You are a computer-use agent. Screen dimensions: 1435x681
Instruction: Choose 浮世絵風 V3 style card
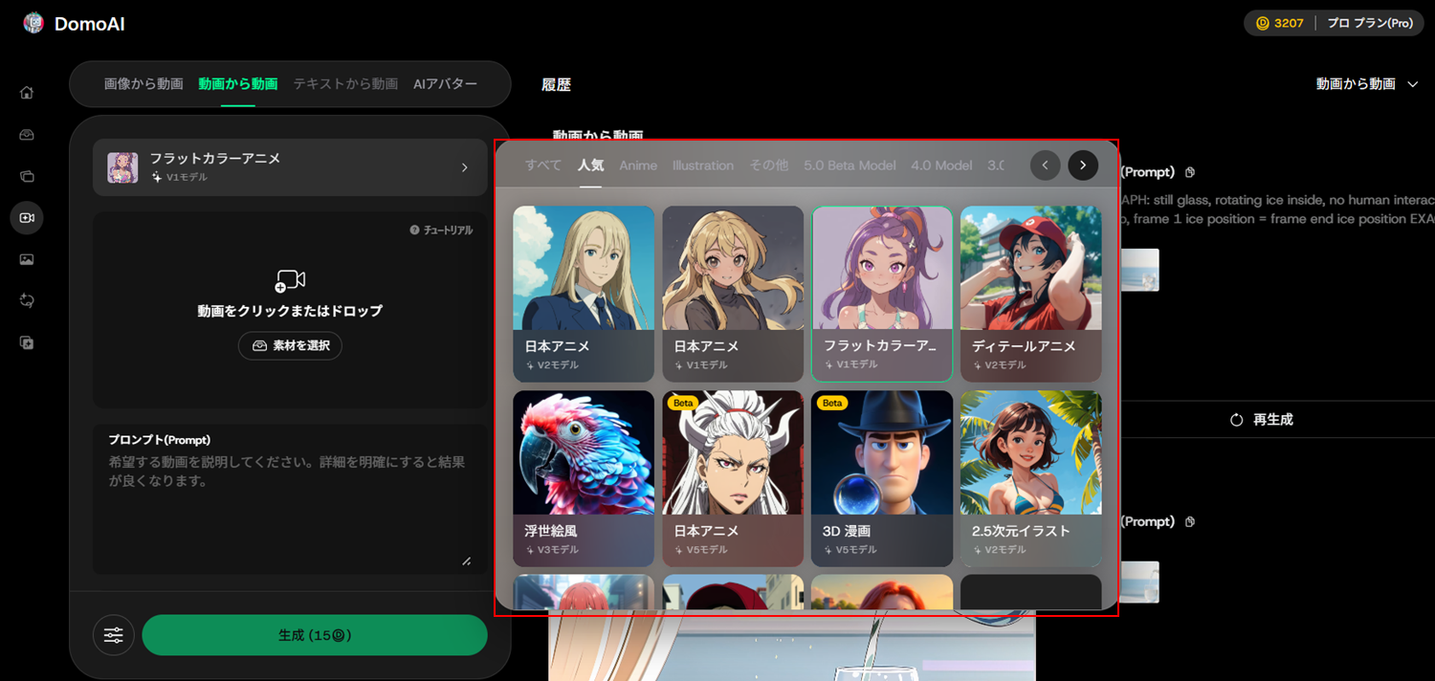584,479
